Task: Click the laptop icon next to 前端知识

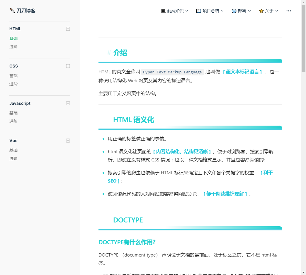Action: coord(163,11)
